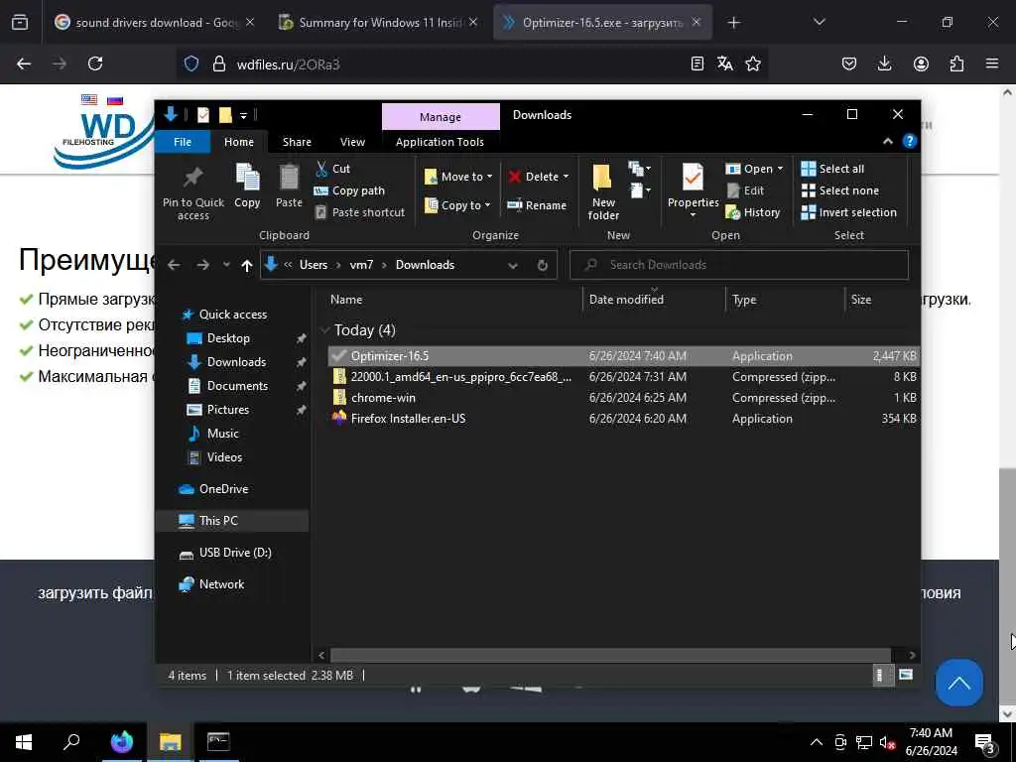This screenshot has height=762, width=1016.
Task: Collapse the Explorer ribbon
Action: pyautogui.click(x=888, y=141)
